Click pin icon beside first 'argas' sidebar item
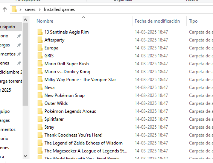Screen dimensions: 213x163 tap(19, 45)
